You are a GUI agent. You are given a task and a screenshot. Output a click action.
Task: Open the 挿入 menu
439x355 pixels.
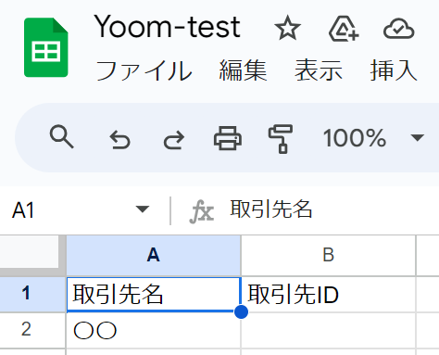point(394,70)
